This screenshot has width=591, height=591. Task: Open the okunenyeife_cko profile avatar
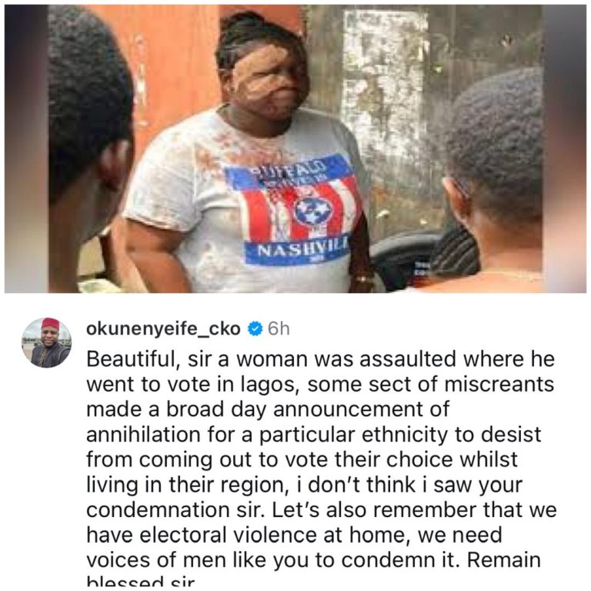[x=46, y=342]
